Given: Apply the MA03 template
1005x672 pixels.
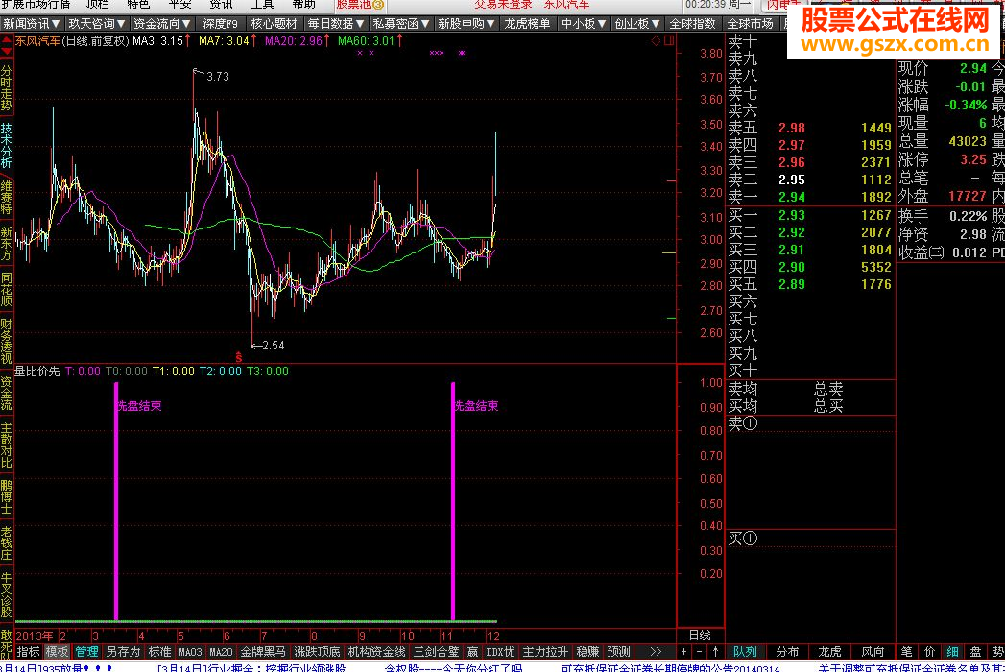Looking at the screenshot, I should pyautogui.click(x=190, y=652).
